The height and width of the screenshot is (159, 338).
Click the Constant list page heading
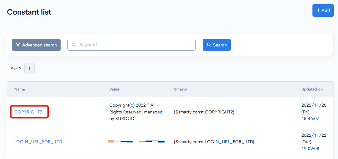tap(29, 12)
